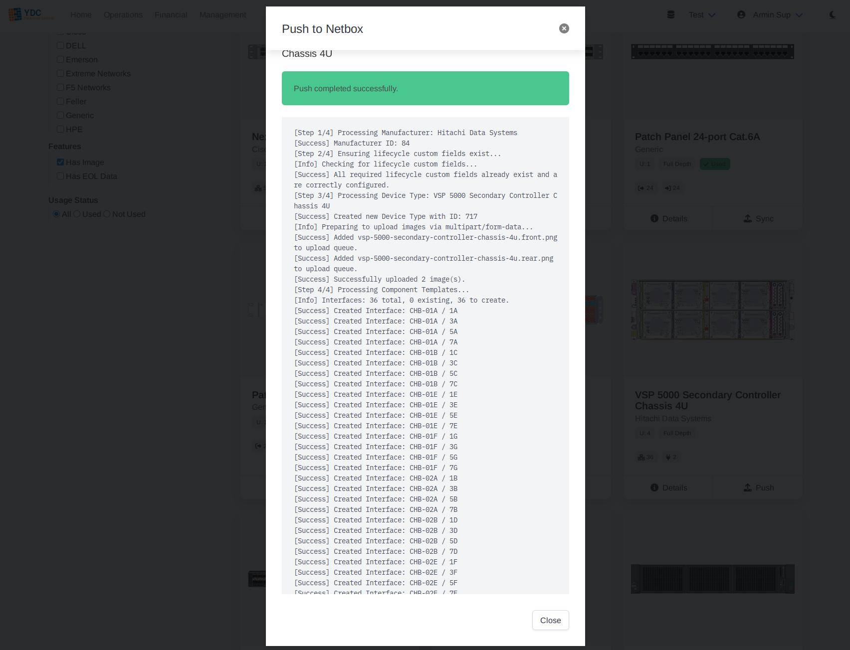
Task: Click Sync on Patch Panel 24-port card
Action: (x=758, y=218)
